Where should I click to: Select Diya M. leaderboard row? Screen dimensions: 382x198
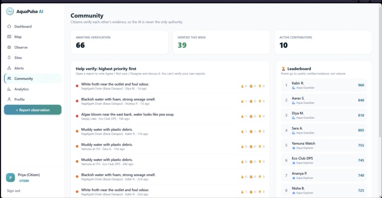324,115
